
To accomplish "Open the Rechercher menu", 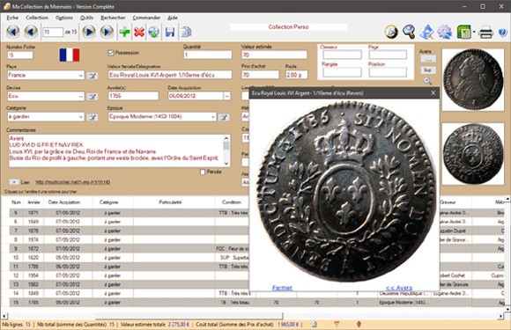I will (113, 18).
